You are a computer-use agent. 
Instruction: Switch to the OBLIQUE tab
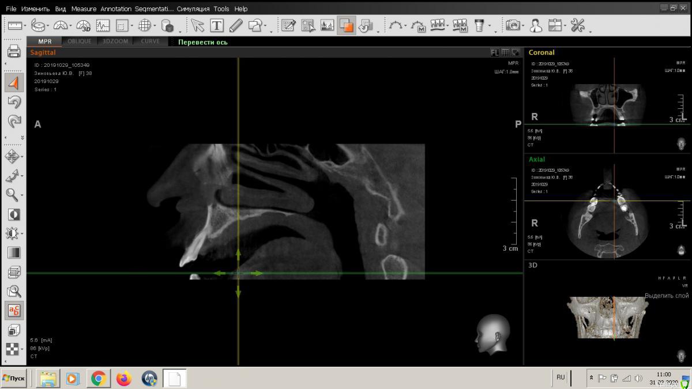point(79,41)
